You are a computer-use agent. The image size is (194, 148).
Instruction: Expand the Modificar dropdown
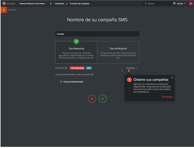[x=132, y=68]
